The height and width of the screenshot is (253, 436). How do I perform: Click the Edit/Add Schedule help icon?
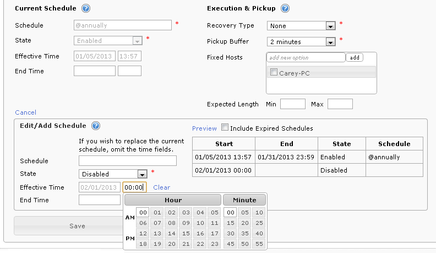[x=96, y=126]
